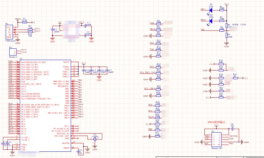Select capacitor C8 105

tap(233, 129)
